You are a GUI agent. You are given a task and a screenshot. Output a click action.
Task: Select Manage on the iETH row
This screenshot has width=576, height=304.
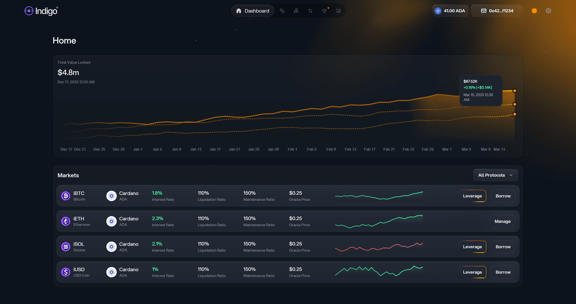(503, 221)
